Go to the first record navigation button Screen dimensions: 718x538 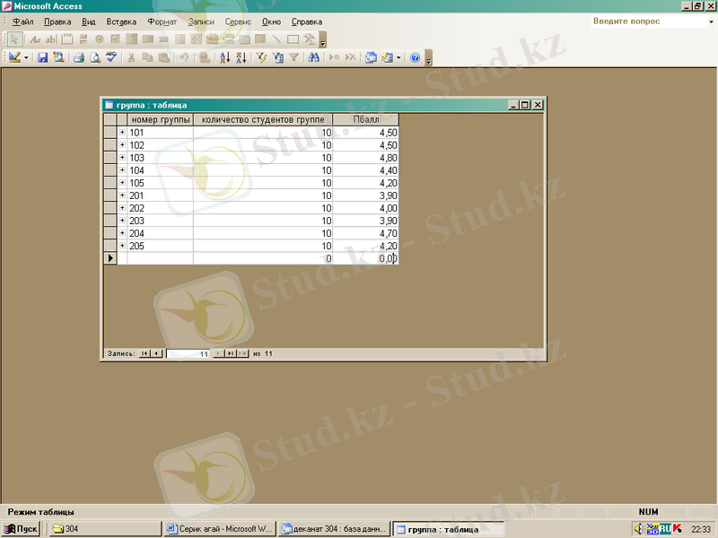pyautogui.click(x=145, y=353)
